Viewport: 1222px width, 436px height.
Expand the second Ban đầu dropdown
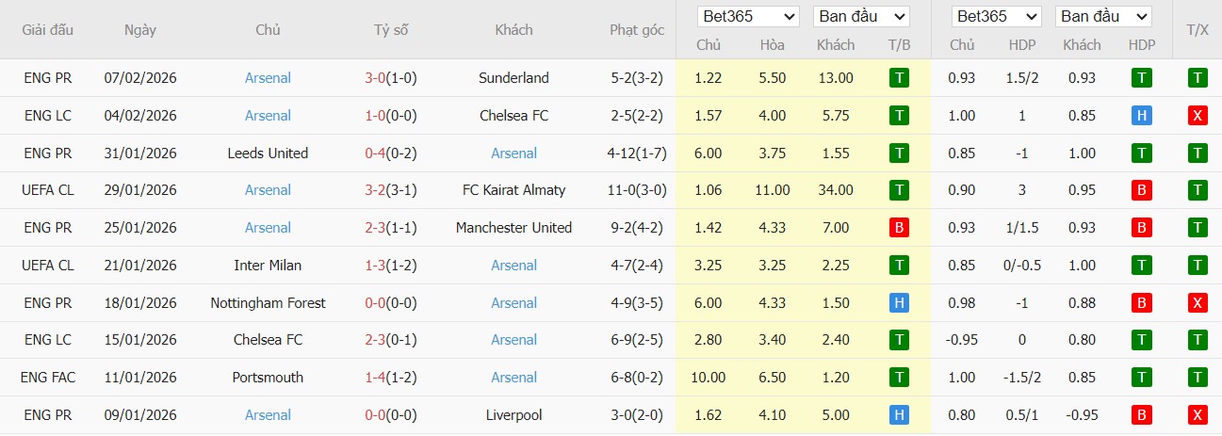coord(1103,17)
